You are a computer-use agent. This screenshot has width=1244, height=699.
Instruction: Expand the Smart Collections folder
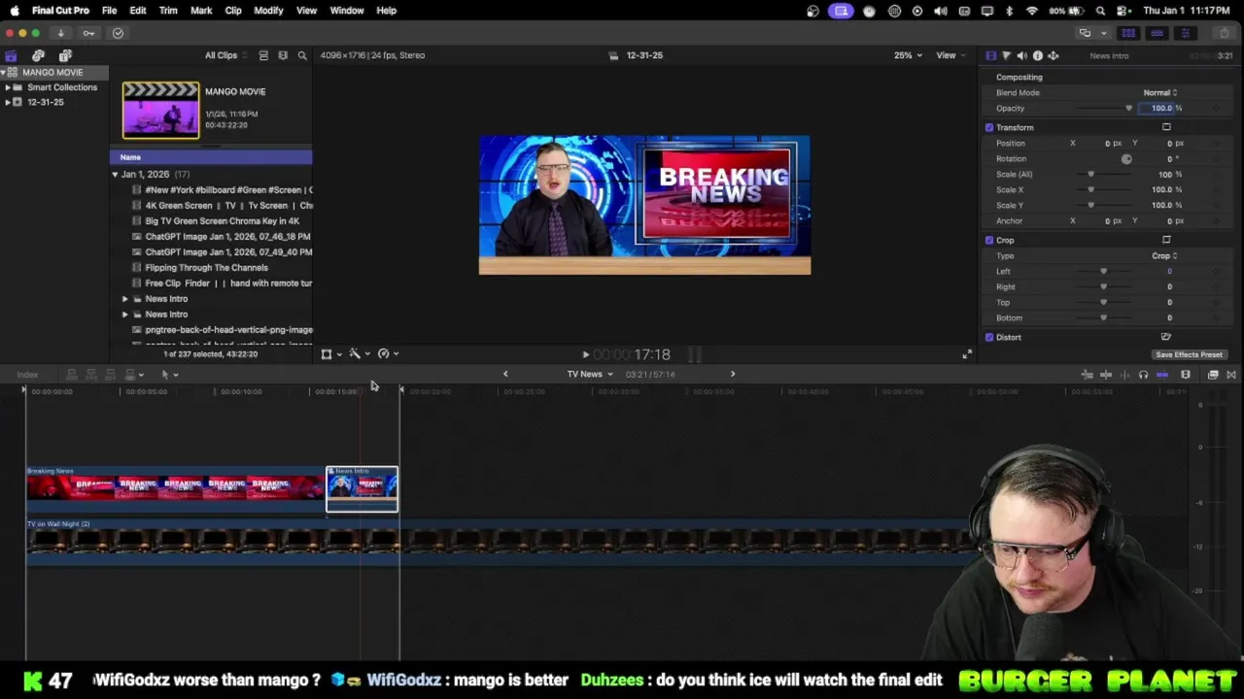coord(8,87)
